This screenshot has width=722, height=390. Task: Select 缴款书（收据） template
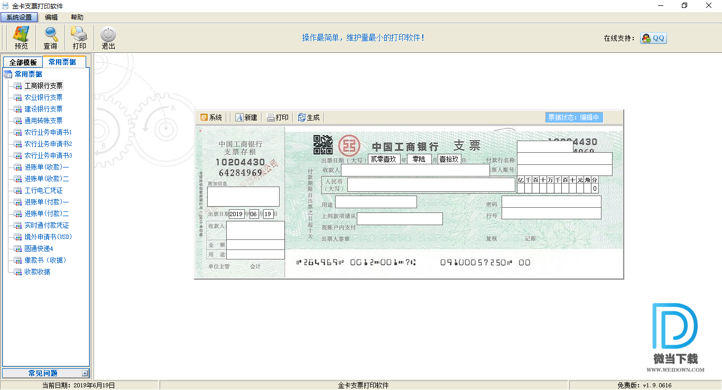[x=46, y=260]
